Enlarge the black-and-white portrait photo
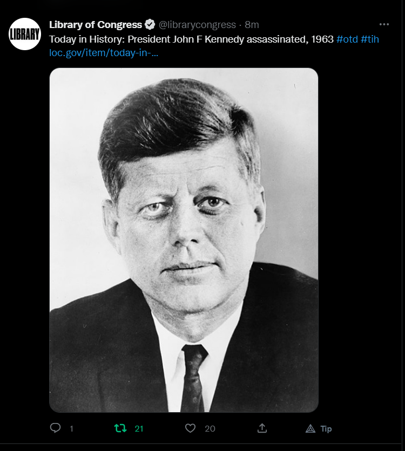The image size is (405, 451). click(184, 240)
